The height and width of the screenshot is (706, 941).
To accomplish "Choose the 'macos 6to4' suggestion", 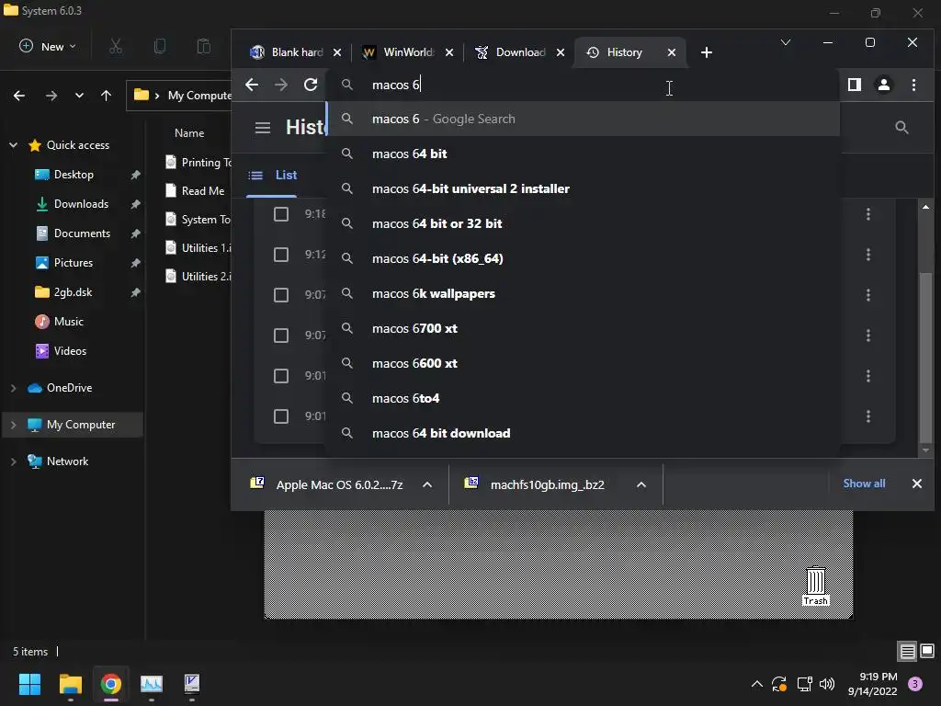I will [x=582, y=398].
